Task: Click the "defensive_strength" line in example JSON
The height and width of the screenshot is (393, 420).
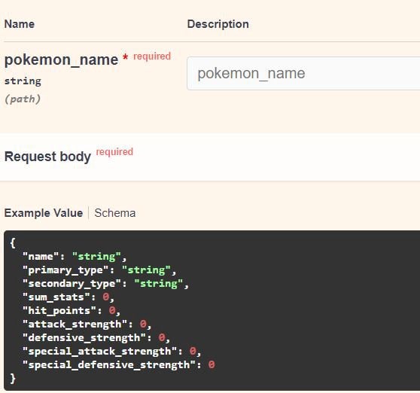Action: click(96, 338)
